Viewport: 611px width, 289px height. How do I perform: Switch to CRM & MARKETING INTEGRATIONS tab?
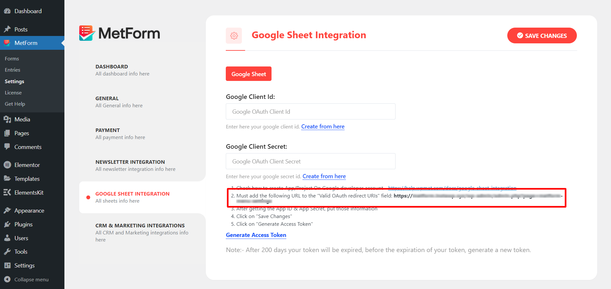click(142, 232)
